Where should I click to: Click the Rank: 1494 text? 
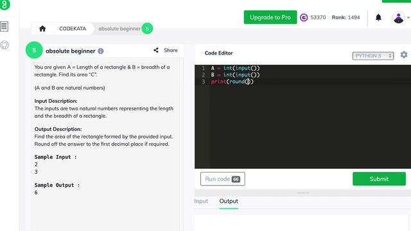click(345, 17)
